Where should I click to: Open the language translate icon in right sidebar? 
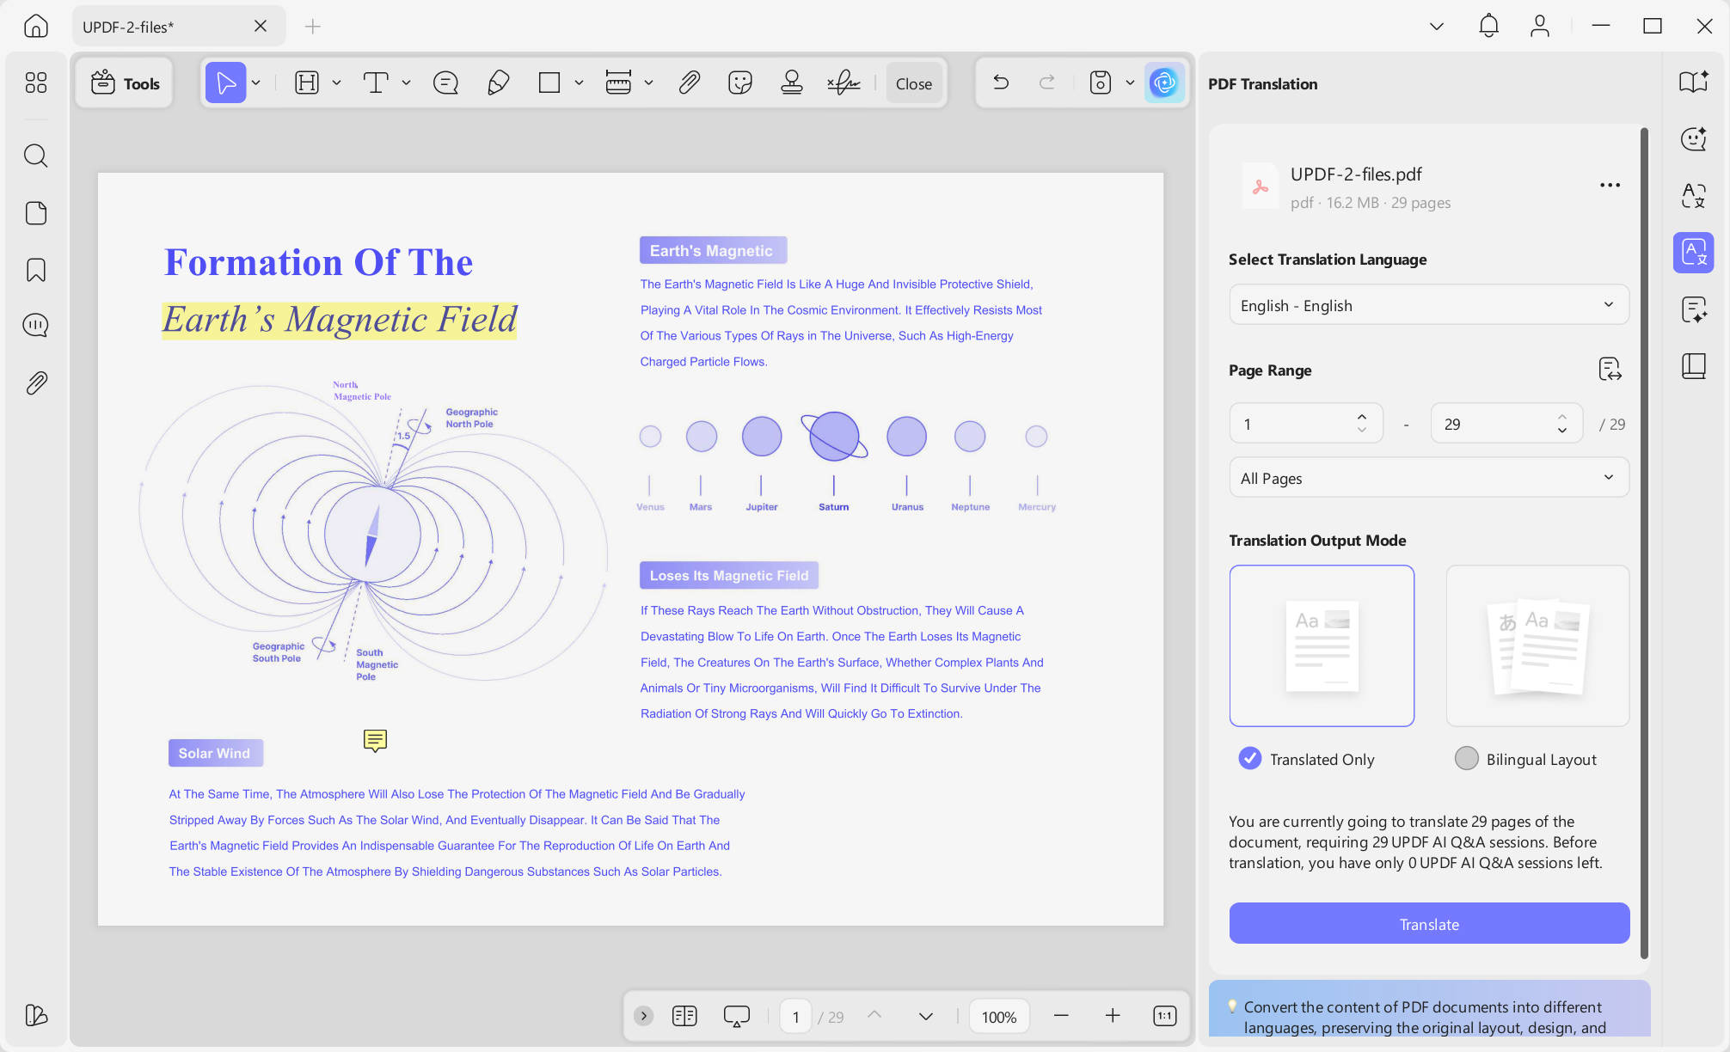click(1693, 196)
